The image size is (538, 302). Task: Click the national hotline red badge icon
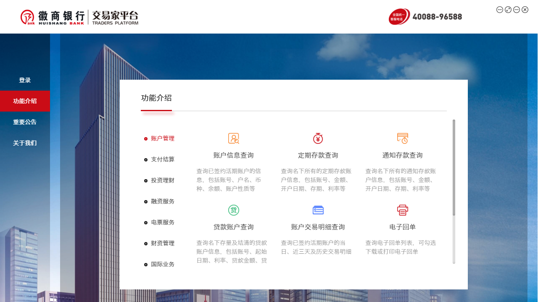398,17
